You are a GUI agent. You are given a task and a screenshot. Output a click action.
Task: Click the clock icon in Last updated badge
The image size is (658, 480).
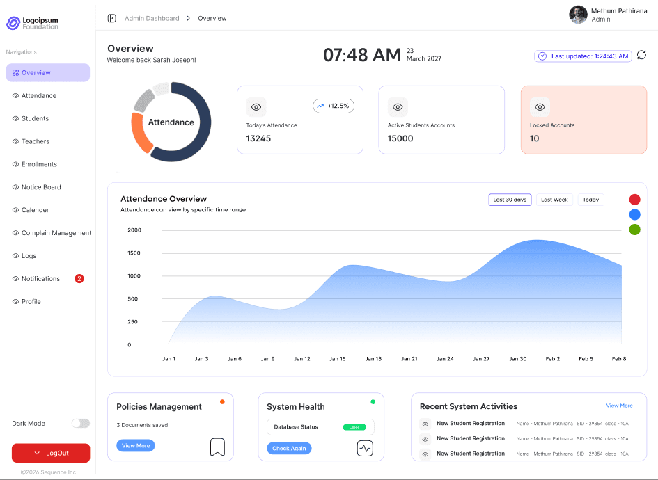[542, 56]
